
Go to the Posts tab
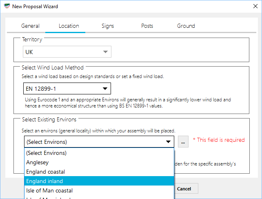(147, 26)
